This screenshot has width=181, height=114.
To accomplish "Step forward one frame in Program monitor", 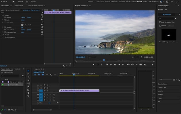I will coord(119,65).
